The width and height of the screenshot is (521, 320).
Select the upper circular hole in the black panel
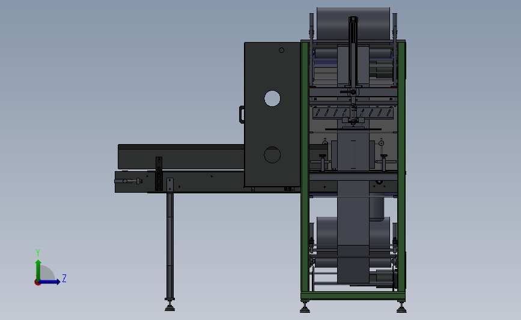click(272, 98)
